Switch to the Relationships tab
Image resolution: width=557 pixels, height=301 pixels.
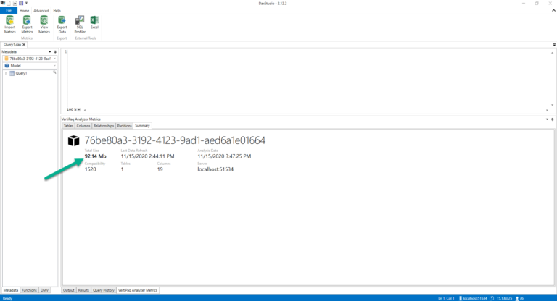(x=104, y=125)
